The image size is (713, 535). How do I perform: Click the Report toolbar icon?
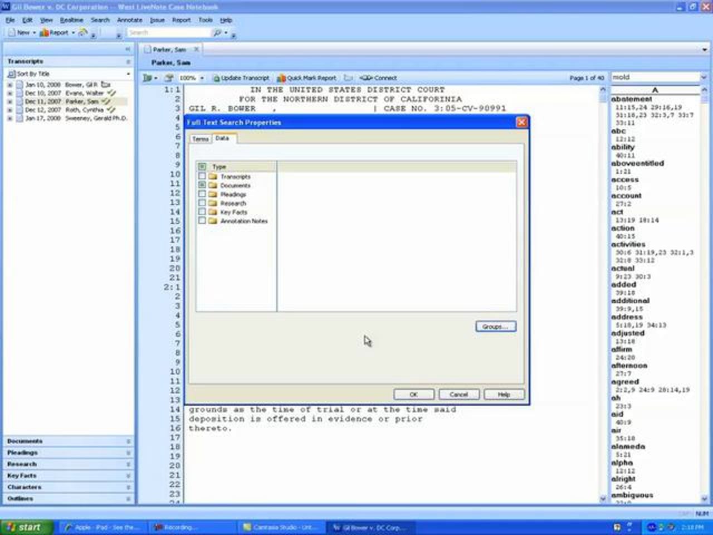(45, 33)
